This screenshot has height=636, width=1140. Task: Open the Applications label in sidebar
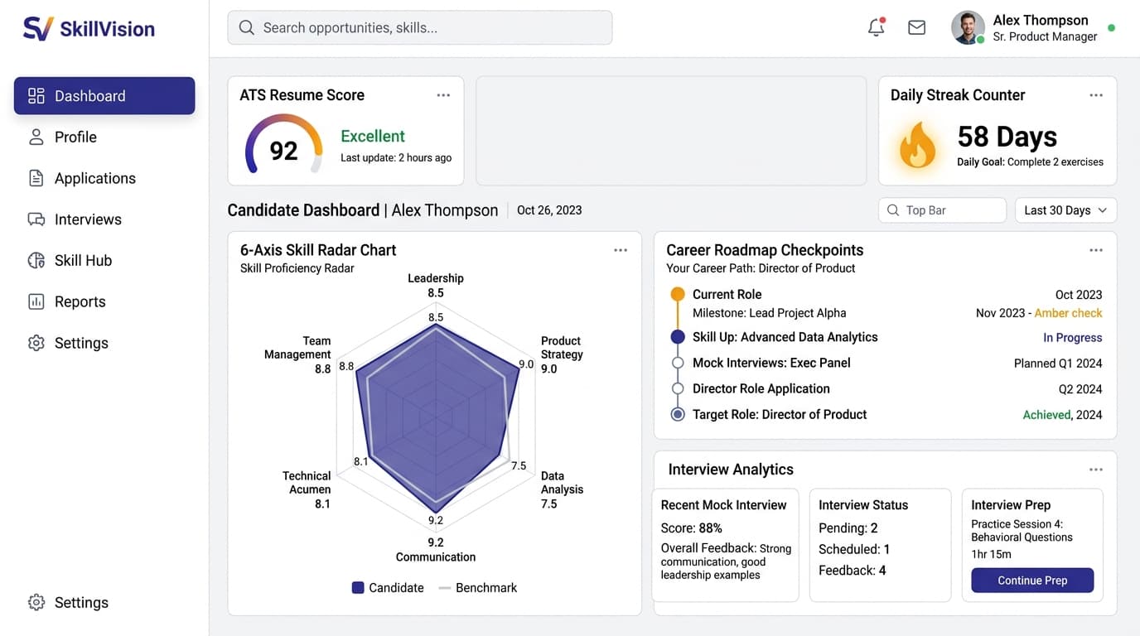coord(95,178)
